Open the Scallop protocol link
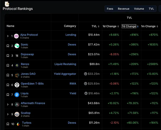161x130 pixels. pyautogui.click(x=26, y=113)
